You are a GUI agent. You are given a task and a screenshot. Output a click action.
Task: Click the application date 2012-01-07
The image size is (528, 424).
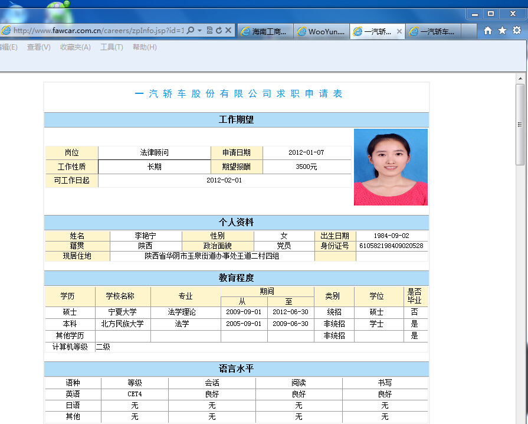point(306,152)
